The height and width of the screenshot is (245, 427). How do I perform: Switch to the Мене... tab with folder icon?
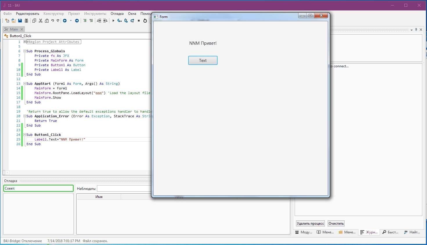pos(347,232)
